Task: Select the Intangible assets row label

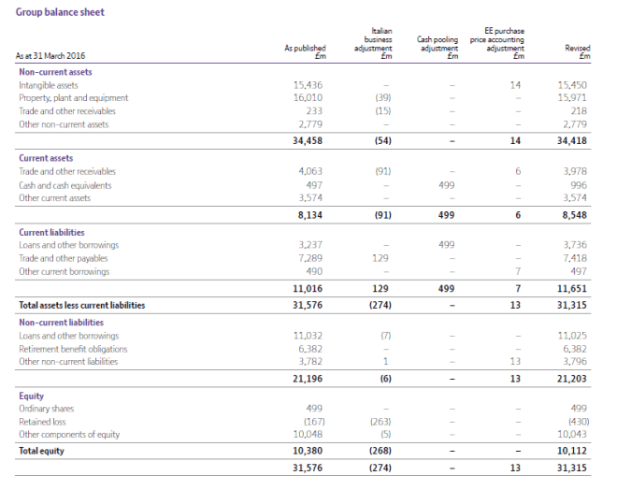Action: [50, 85]
